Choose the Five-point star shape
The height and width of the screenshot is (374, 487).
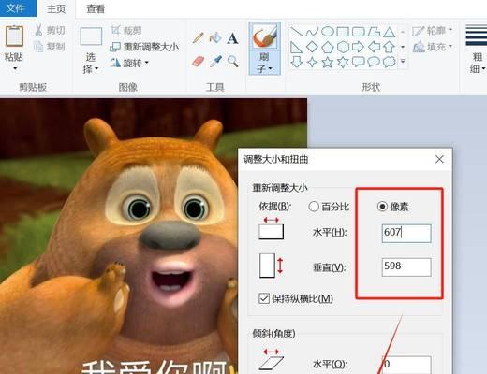(x=328, y=62)
